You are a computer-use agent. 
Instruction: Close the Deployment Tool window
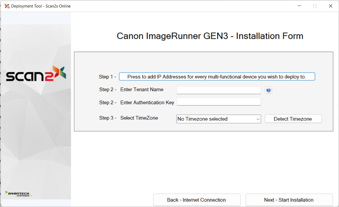pyautogui.click(x=331, y=6)
